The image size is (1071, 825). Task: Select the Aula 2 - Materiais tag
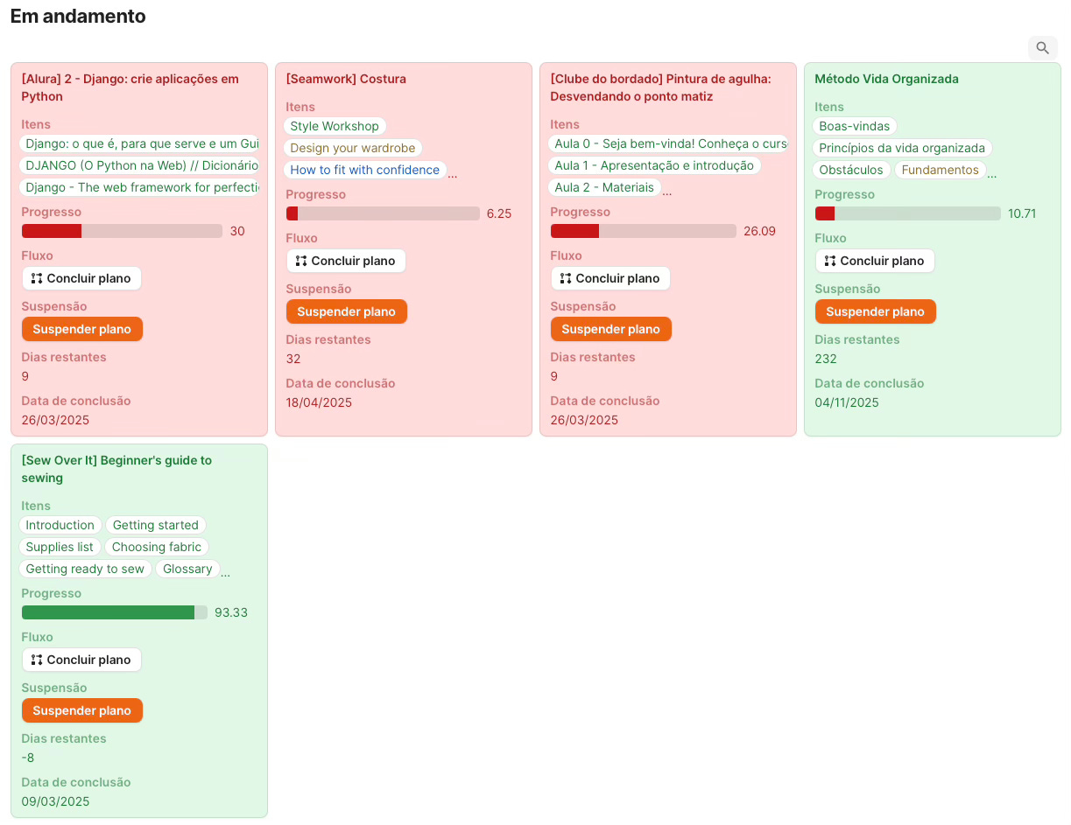604,187
